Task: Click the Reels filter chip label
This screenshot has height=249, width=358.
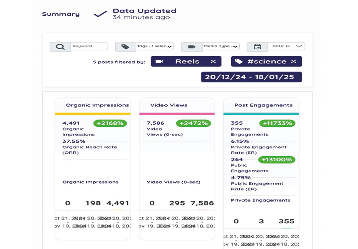Action: (x=187, y=61)
